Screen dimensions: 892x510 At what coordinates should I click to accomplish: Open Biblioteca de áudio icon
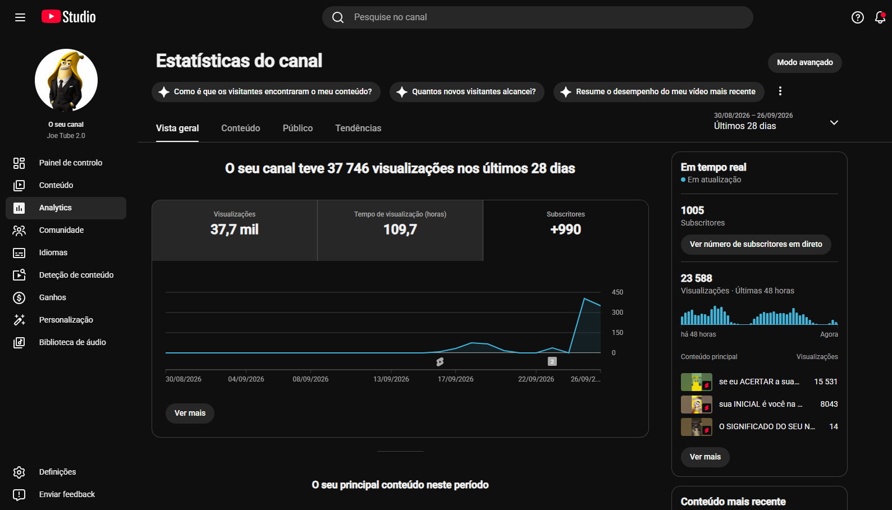click(x=19, y=342)
